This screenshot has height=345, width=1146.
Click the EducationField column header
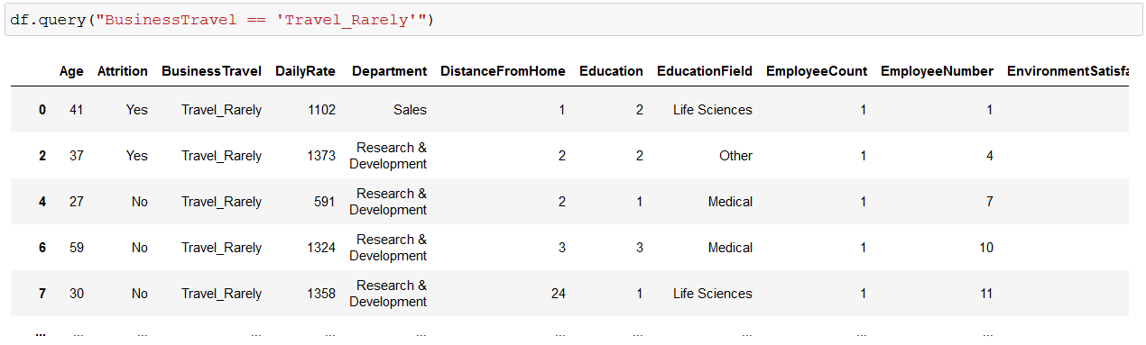705,71
